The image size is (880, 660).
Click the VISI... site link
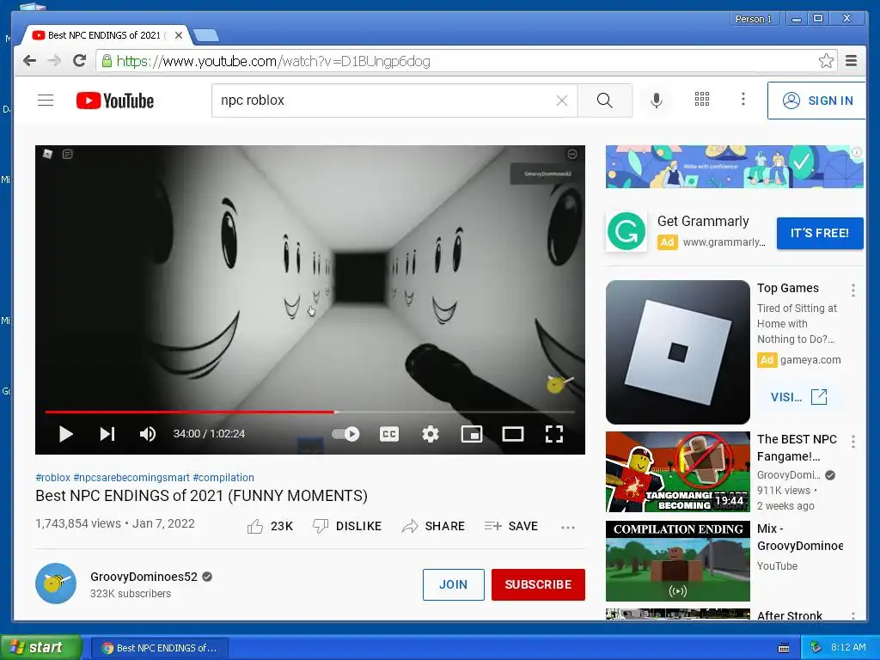tap(798, 397)
